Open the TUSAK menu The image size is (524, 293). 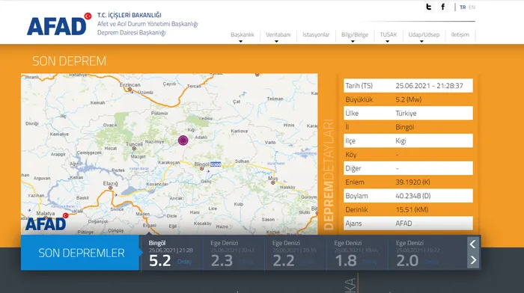tap(389, 34)
